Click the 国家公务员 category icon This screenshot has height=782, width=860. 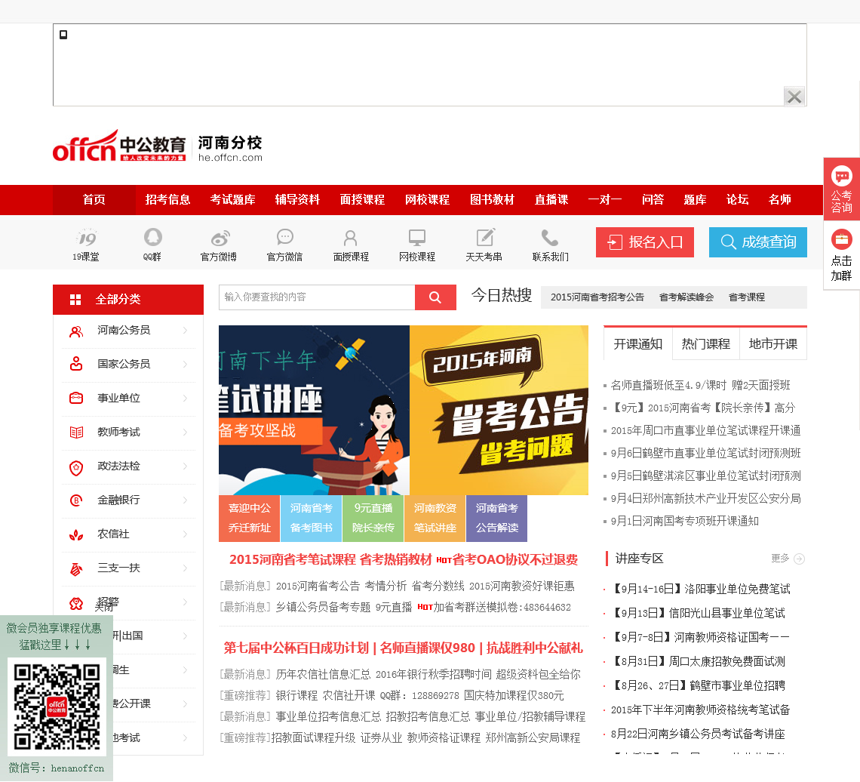pyautogui.click(x=76, y=364)
